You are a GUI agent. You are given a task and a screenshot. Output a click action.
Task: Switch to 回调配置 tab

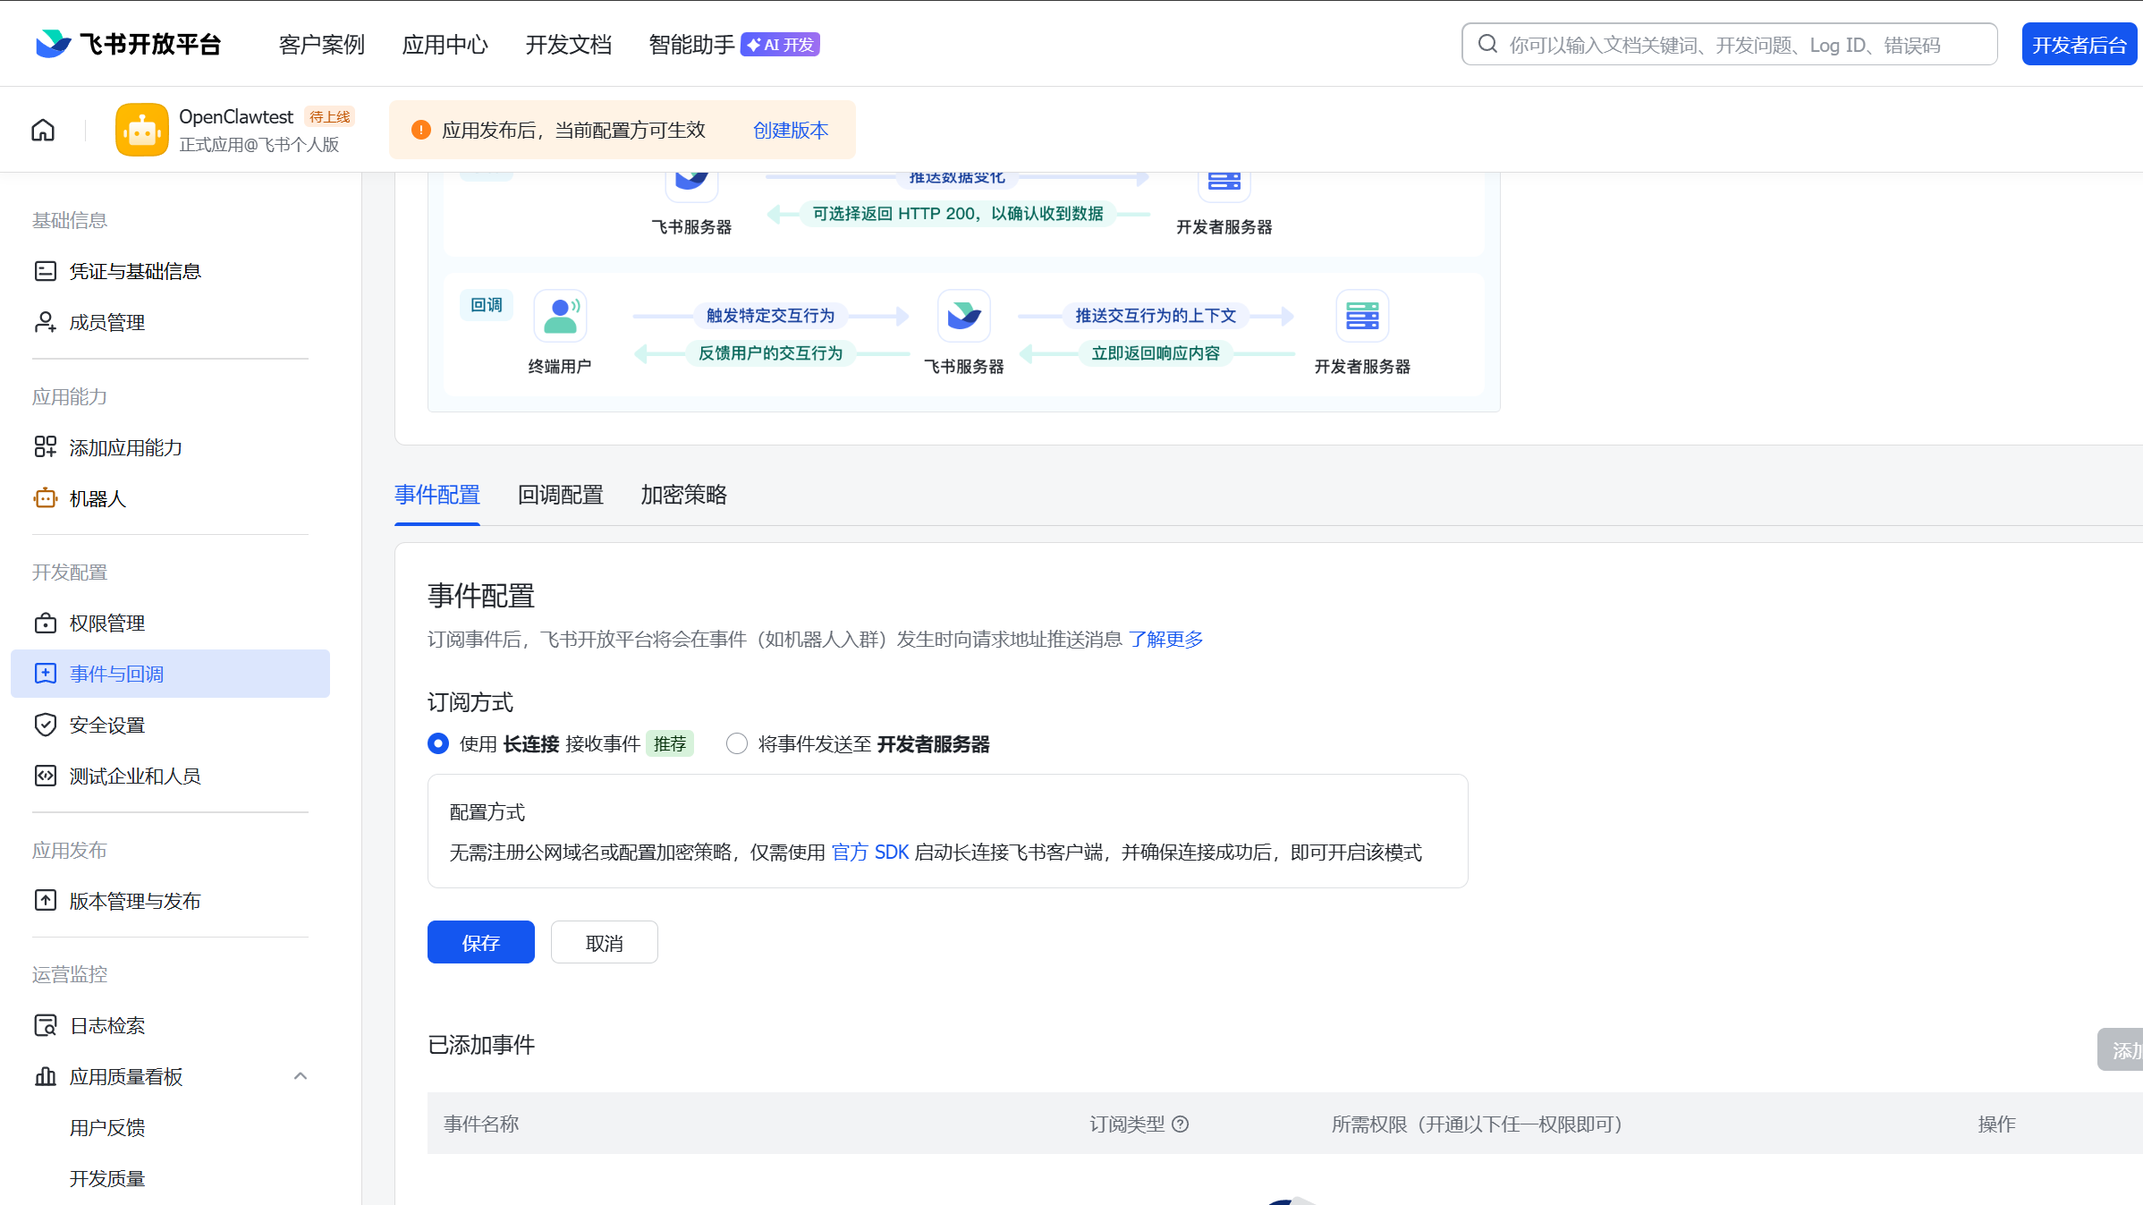[560, 495]
